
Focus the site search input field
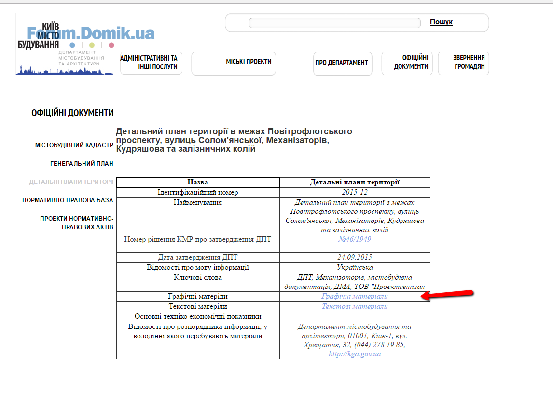pos(335,23)
